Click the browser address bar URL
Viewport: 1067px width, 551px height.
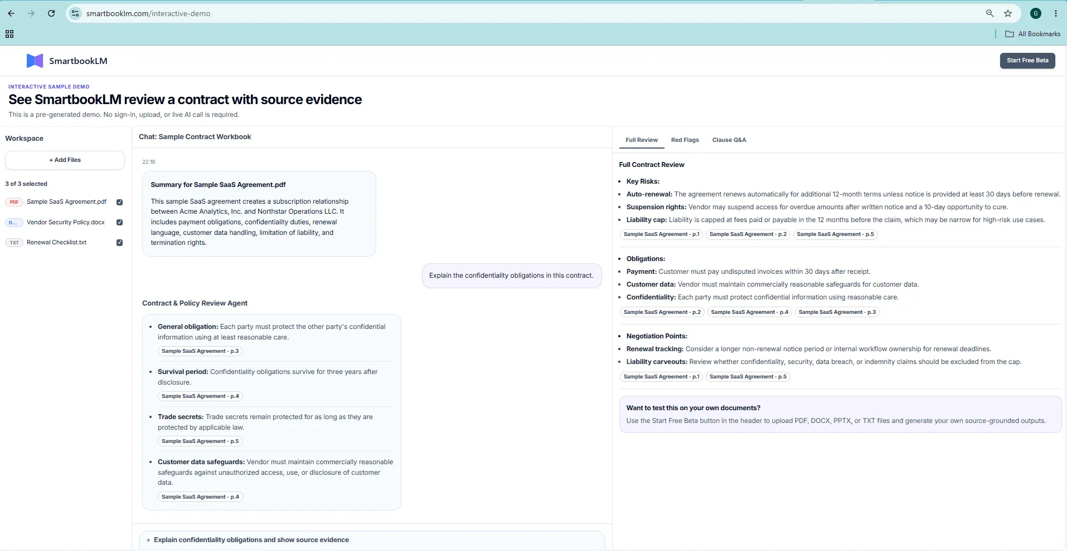(x=148, y=13)
